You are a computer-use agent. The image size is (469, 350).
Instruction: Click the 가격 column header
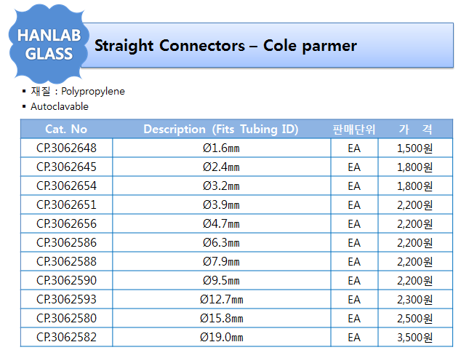click(x=415, y=130)
